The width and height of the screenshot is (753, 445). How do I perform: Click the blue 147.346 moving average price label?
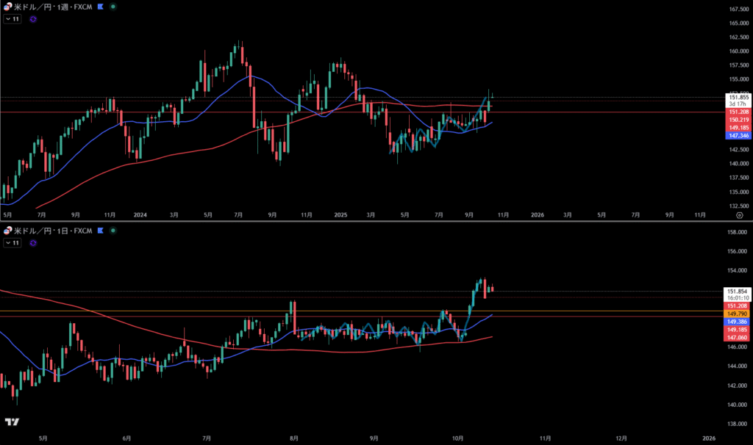click(x=738, y=136)
